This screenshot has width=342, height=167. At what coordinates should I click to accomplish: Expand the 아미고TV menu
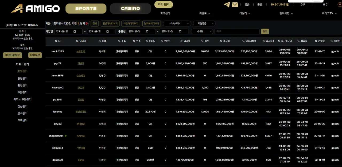pos(329,13)
